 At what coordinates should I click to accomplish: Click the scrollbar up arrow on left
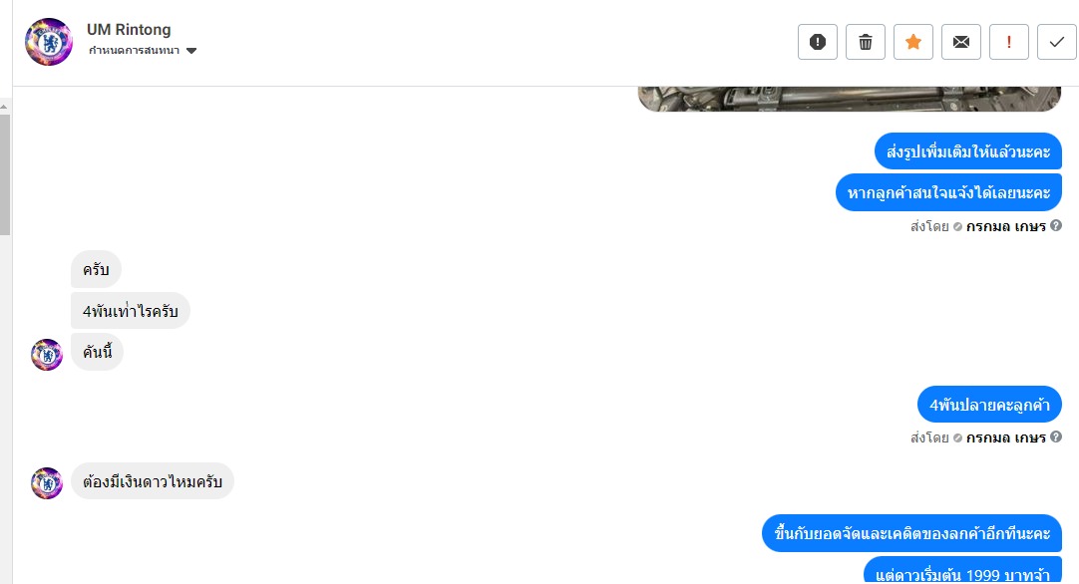[x=4, y=107]
